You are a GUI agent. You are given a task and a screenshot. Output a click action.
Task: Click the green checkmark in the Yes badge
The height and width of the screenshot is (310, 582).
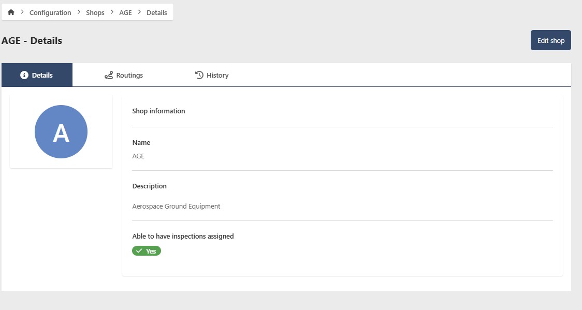[139, 250]
